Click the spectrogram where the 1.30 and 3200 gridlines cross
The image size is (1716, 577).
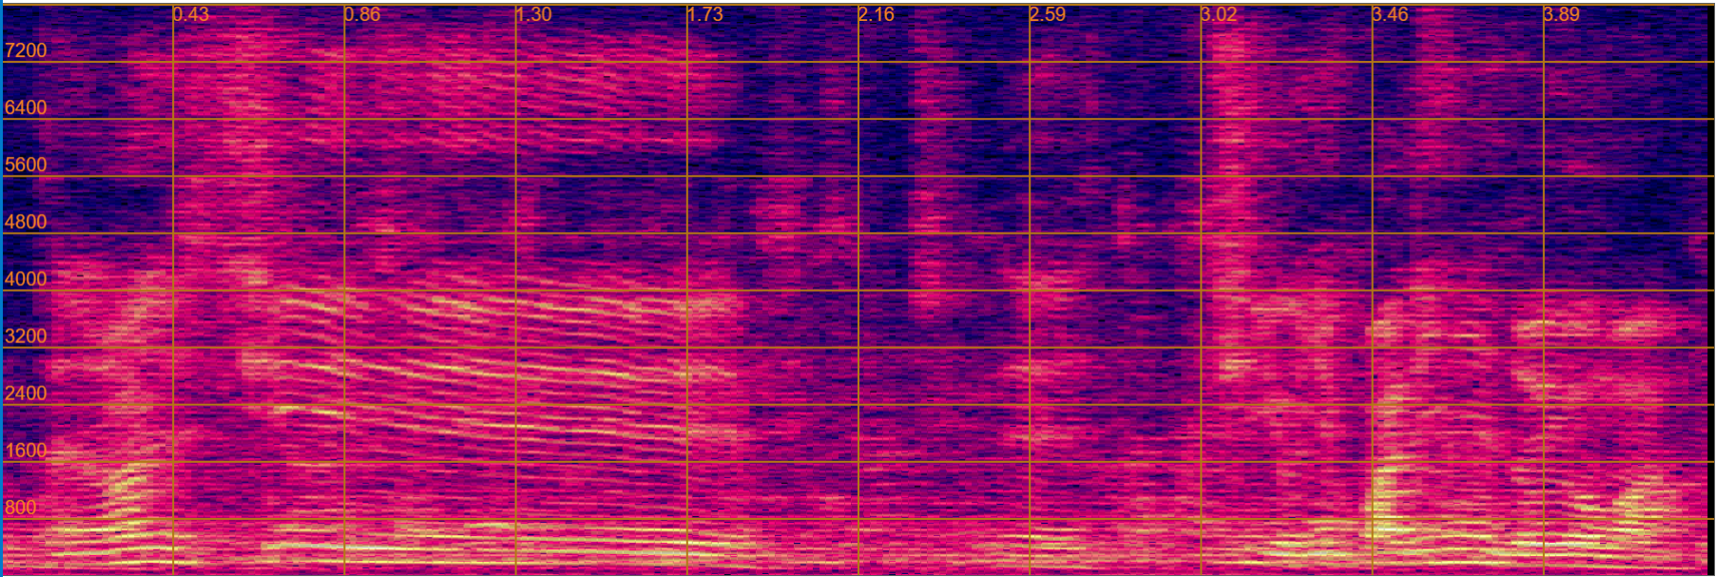515,348
